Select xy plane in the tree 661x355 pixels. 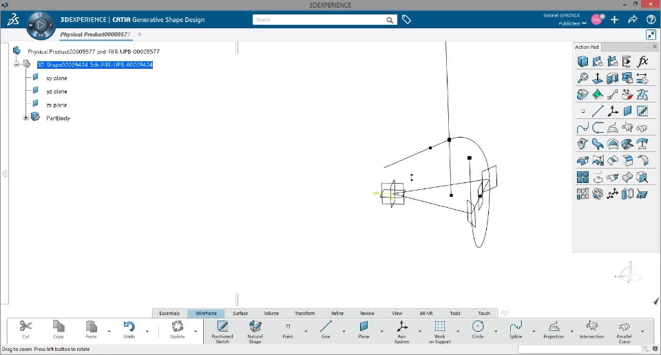(x=56, y=78)
